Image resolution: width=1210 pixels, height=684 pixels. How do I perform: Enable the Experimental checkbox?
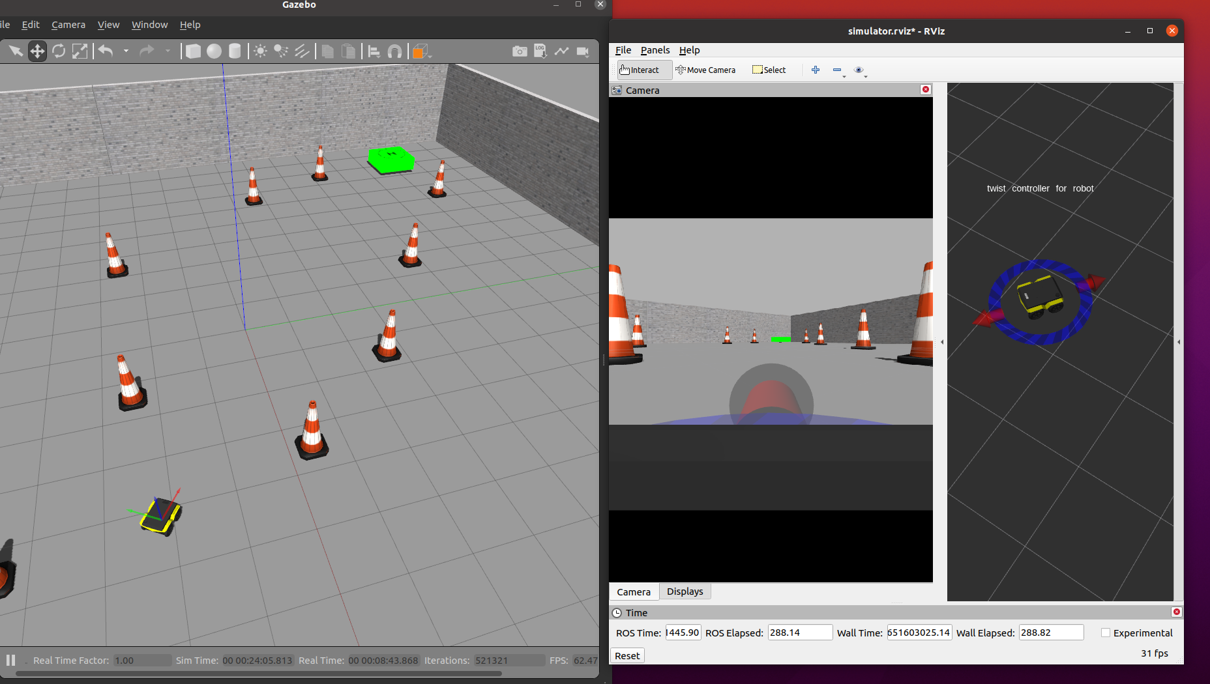click(1106, 633)
